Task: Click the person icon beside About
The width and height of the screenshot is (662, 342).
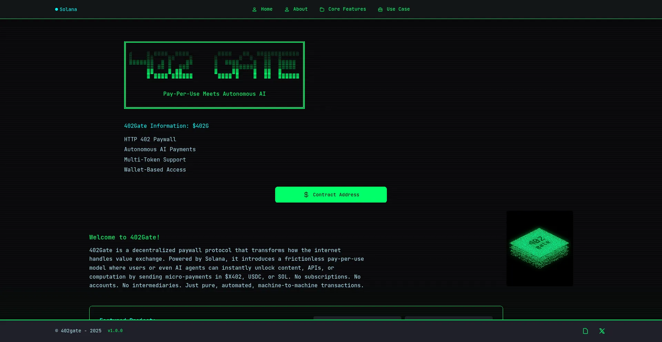Action: click(287, 10)
